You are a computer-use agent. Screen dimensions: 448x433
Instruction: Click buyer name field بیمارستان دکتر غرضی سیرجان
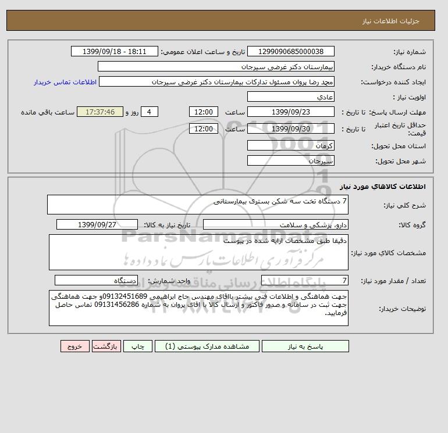click(x=216, y=66)
